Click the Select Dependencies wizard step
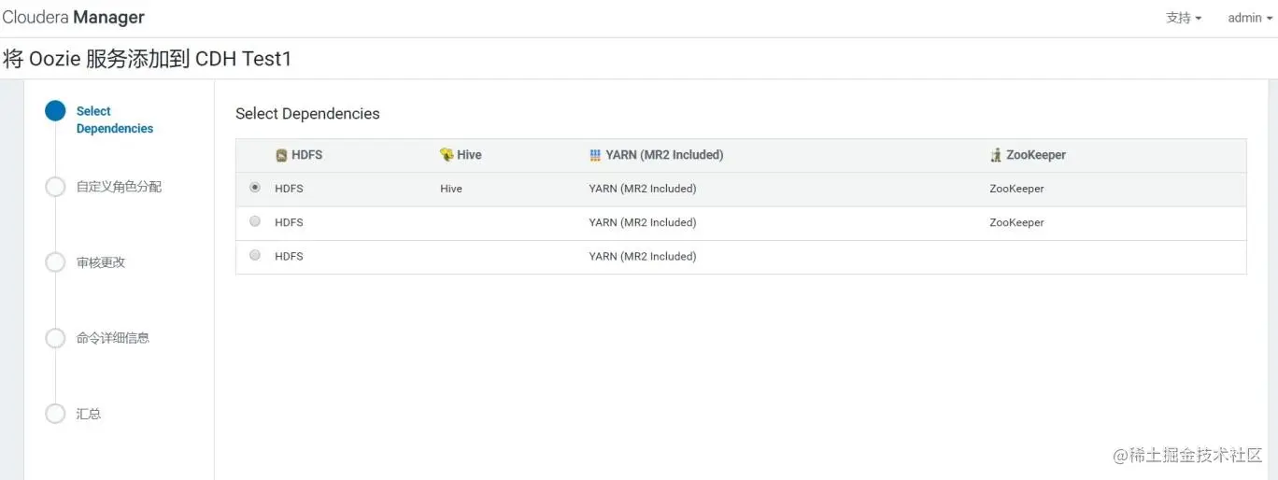The width and height of the screenshot is (1278, 480). (115, 120)
